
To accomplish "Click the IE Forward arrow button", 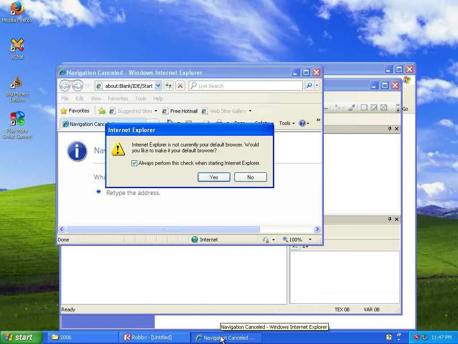I will point(77,86).
